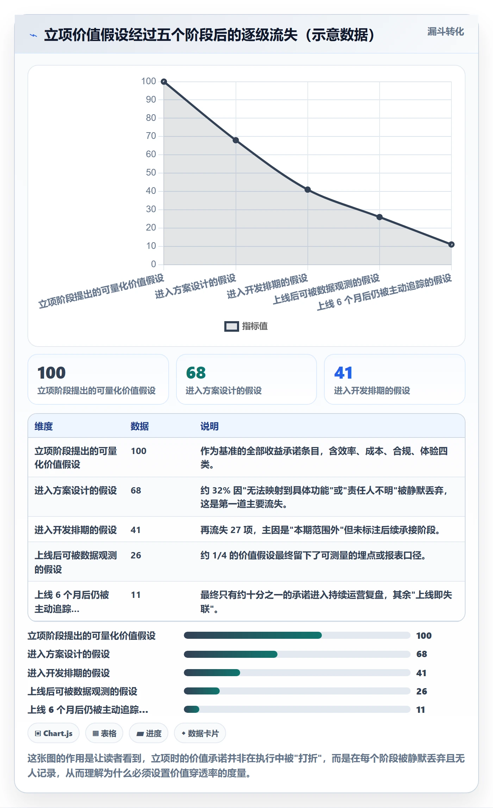The height and width of the screenshot is (808, 493).
Task: Click progress bar for 立项阶段提出的可量化价值假设
Action: click(297, 635)
